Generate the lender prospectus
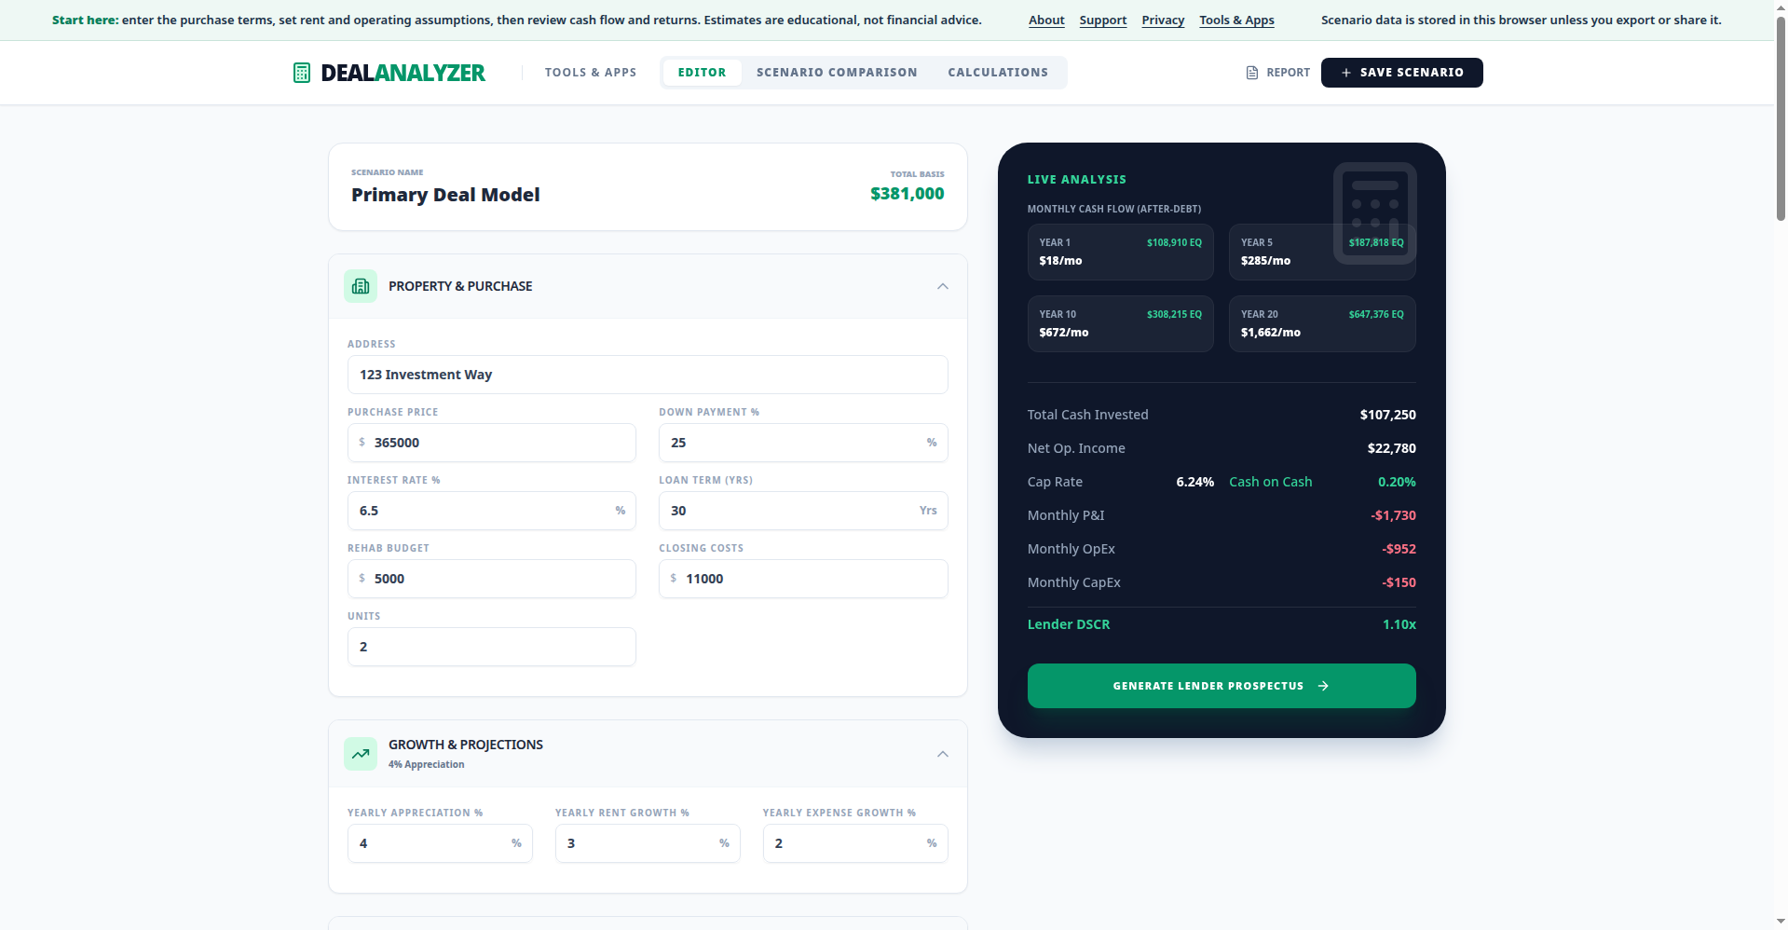 coord(1222,686)
